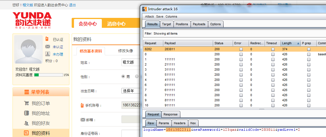Open the 选择年 birth year dropdown
The width and height of the screenshot is (326, 137).
pyautogui.click(x=131, y=91)
